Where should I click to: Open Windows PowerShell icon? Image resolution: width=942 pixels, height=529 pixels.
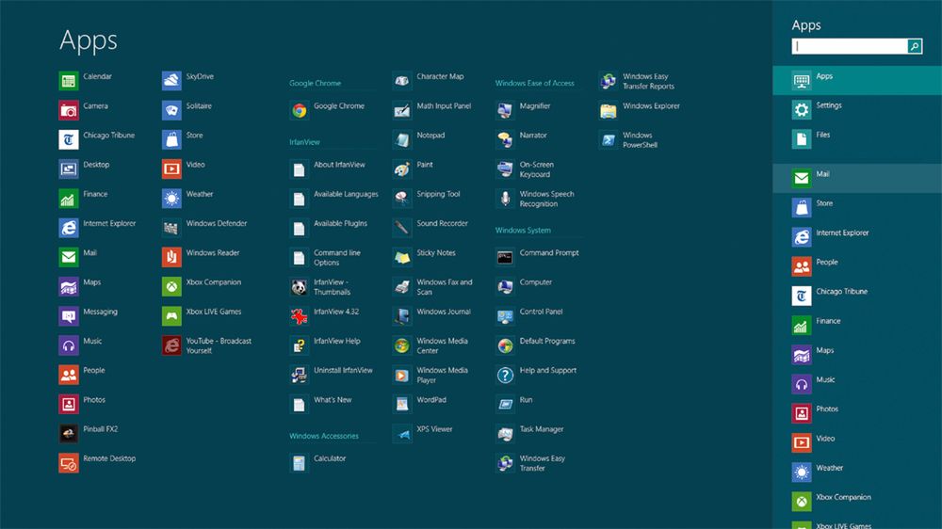[x=608, y=139]
